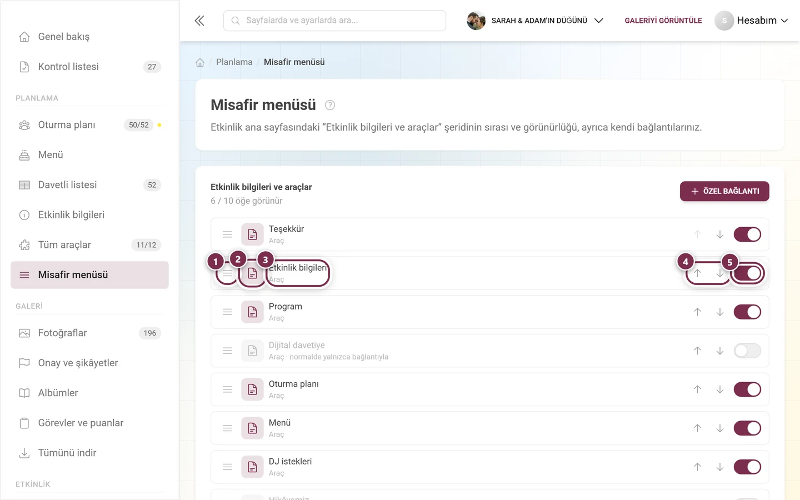The height and width of the screenshot is (500, 800).
Task: Open Onay ve şikâyetler page
Action: pyautogui.click(x=89, y=363)
